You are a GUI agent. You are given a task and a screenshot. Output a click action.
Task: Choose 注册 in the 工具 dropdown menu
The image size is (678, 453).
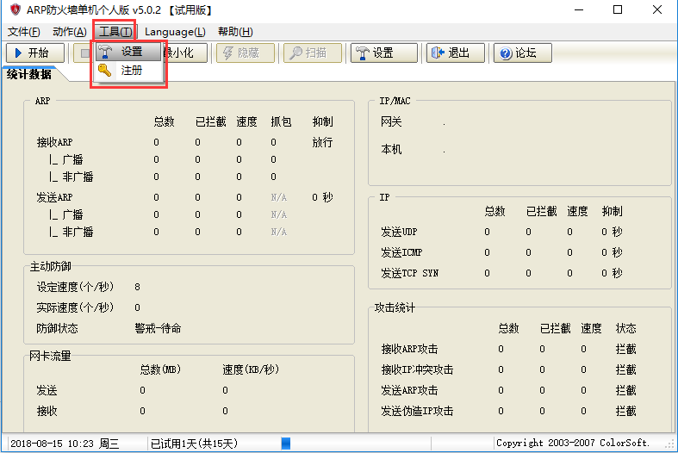[128, 70]
